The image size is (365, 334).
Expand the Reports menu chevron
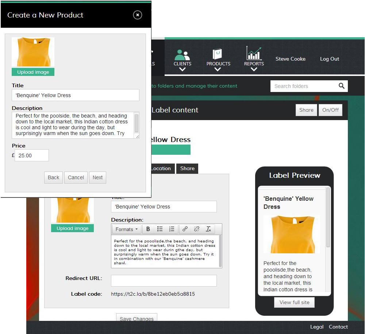tap(254, 69)
